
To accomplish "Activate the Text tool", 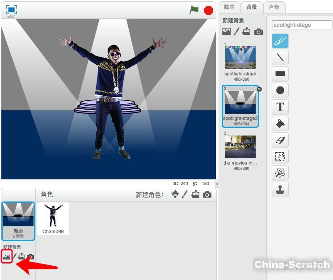I will pos(280,107).
